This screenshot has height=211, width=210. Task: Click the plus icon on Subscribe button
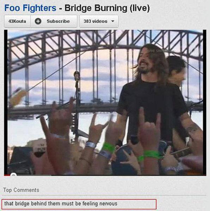[38, 21]
